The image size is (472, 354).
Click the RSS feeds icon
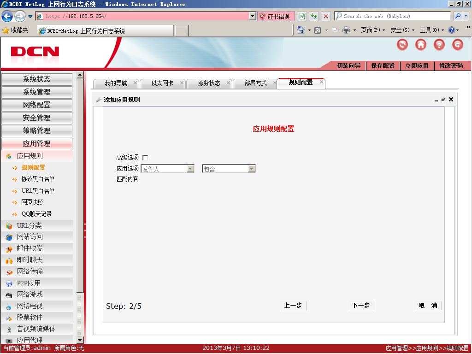pyautogui.click(x=318, y=30)
